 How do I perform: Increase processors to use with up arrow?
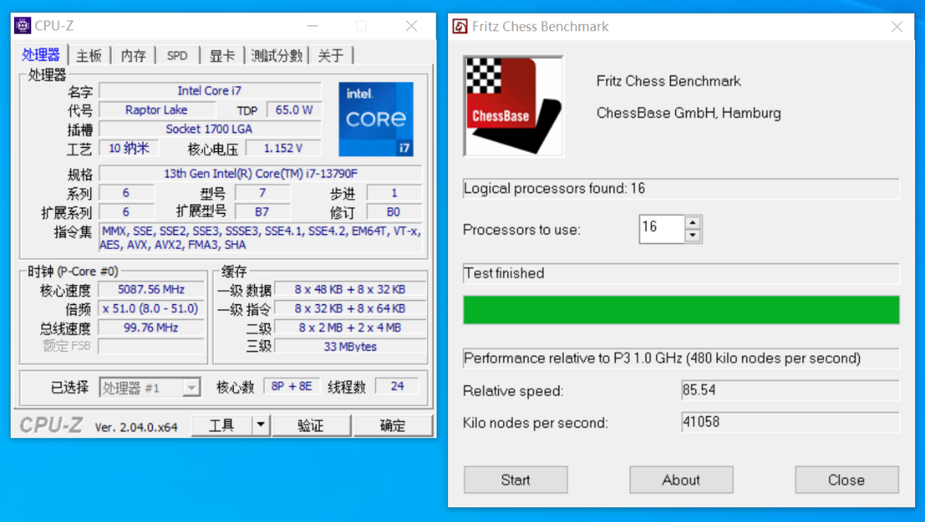coord(692,223)
